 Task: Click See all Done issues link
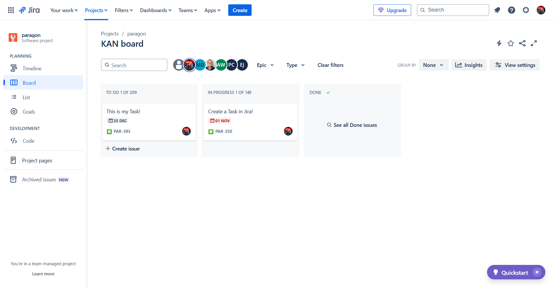click(x=352, y=125)
